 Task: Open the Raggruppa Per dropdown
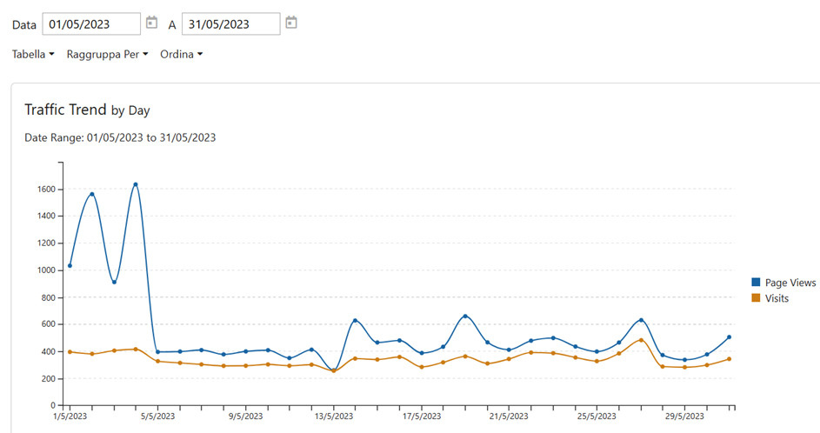107,54
